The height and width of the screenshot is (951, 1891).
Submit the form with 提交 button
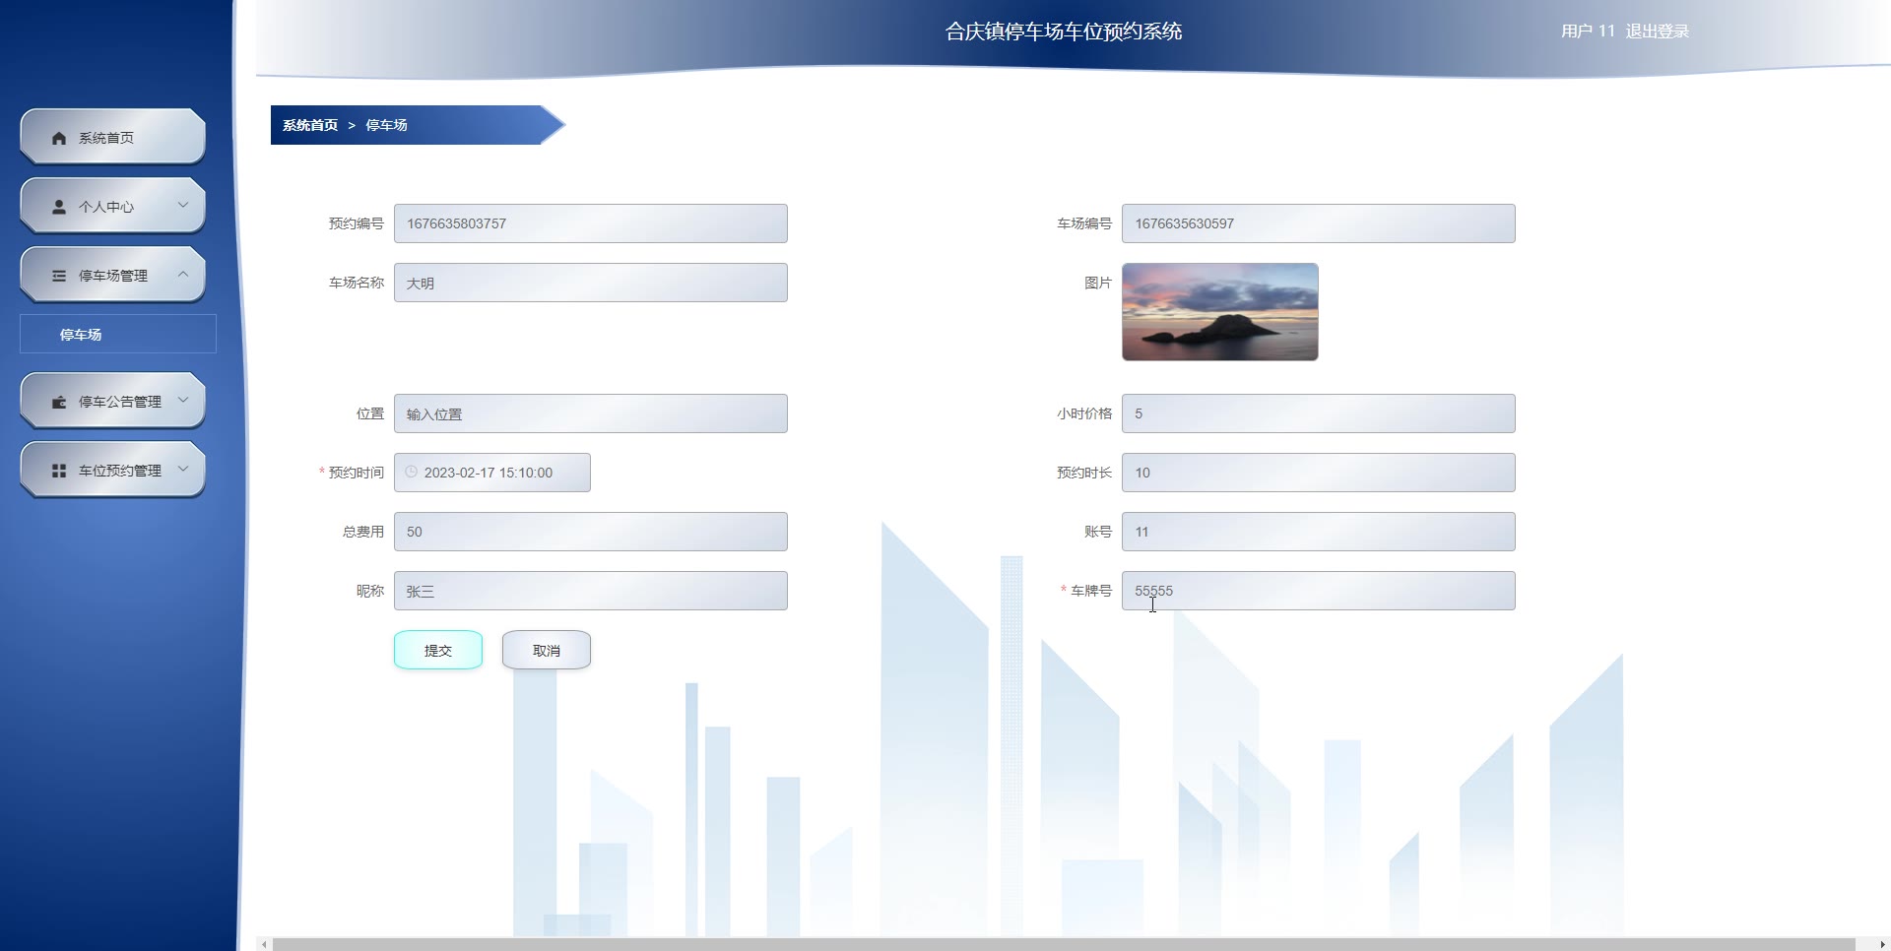click(x=438, y=650)
